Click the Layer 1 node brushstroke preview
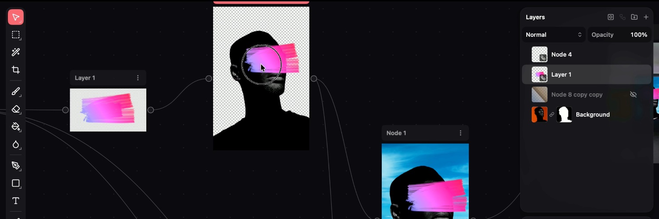659x219 pixels. pyautogui.click(x=108, y=110)
